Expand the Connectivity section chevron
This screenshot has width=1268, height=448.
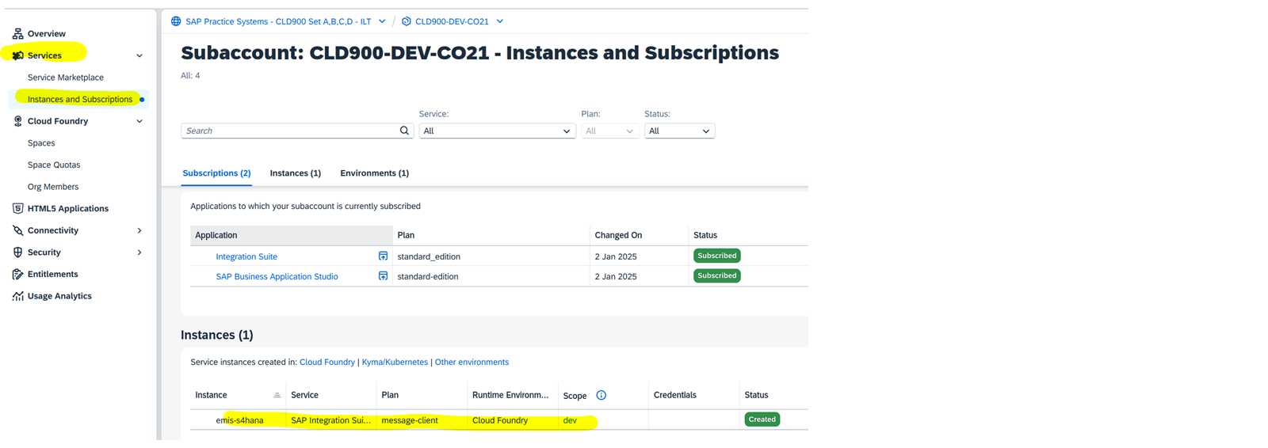coord(139,230)
